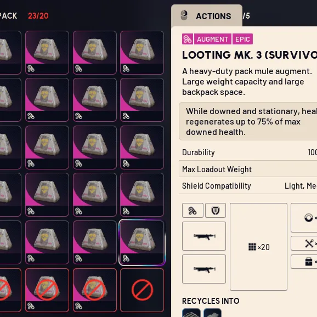
Task: Select the second recycle output material thumbnail
Action: tap(212, 313)
